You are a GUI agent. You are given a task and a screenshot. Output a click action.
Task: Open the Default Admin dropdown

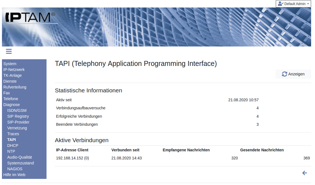[293, 4]
